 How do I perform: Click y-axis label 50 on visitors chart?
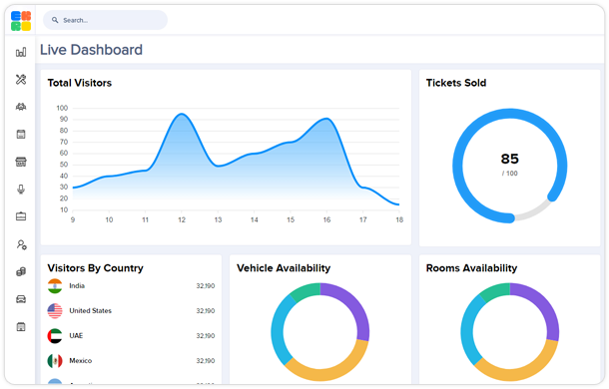(64, 165)
